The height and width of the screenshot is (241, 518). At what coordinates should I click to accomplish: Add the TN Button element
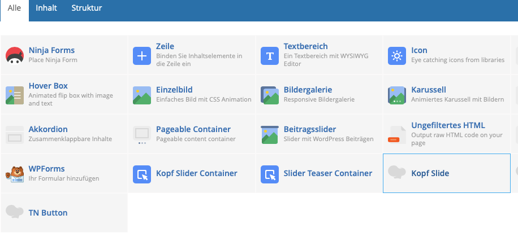click(64, 213)
